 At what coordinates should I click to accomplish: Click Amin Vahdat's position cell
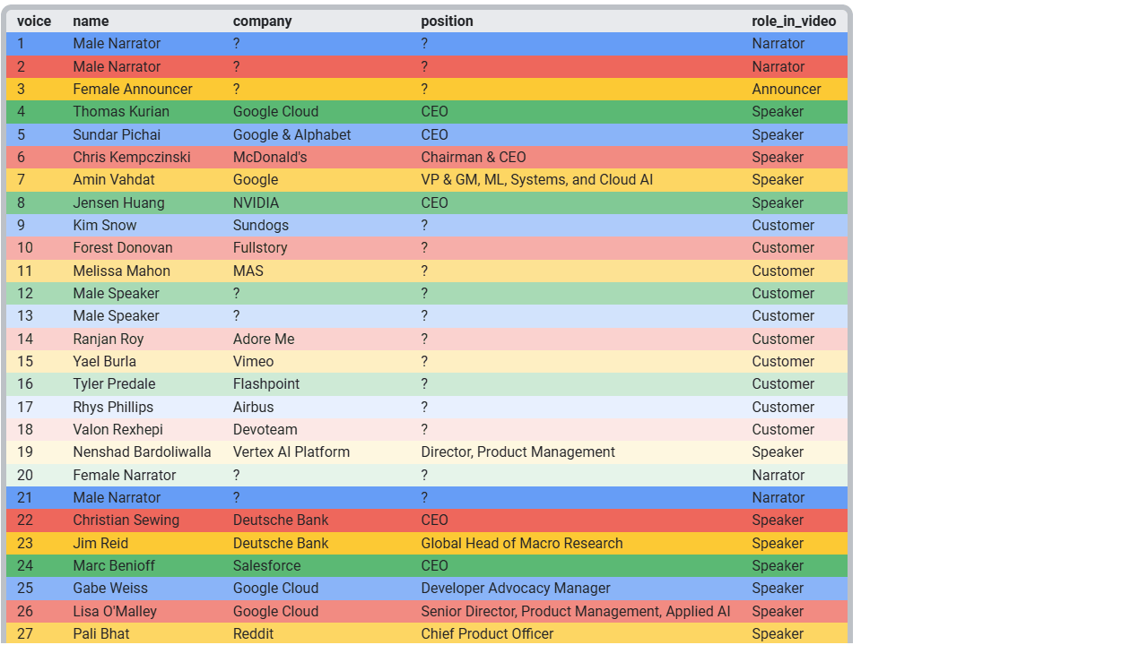[536, 180]
